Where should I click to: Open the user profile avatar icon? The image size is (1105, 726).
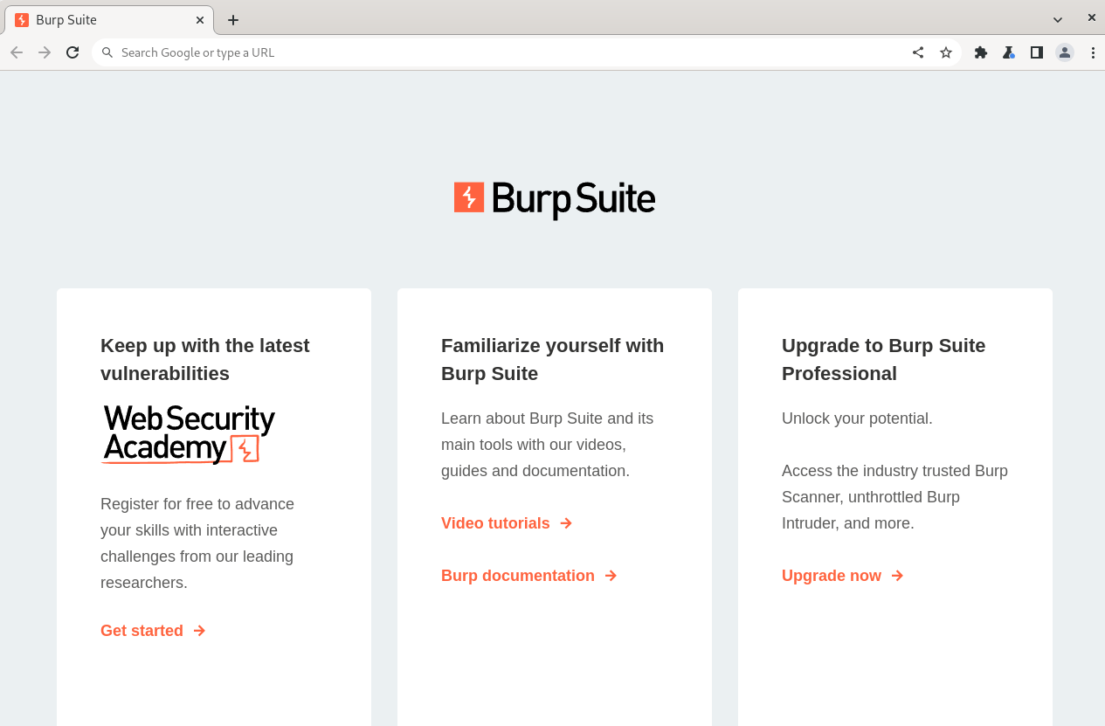(x=1064, y=52)
